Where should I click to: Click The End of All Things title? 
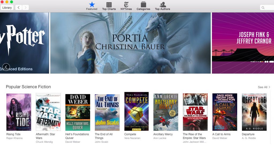[104, 136]
